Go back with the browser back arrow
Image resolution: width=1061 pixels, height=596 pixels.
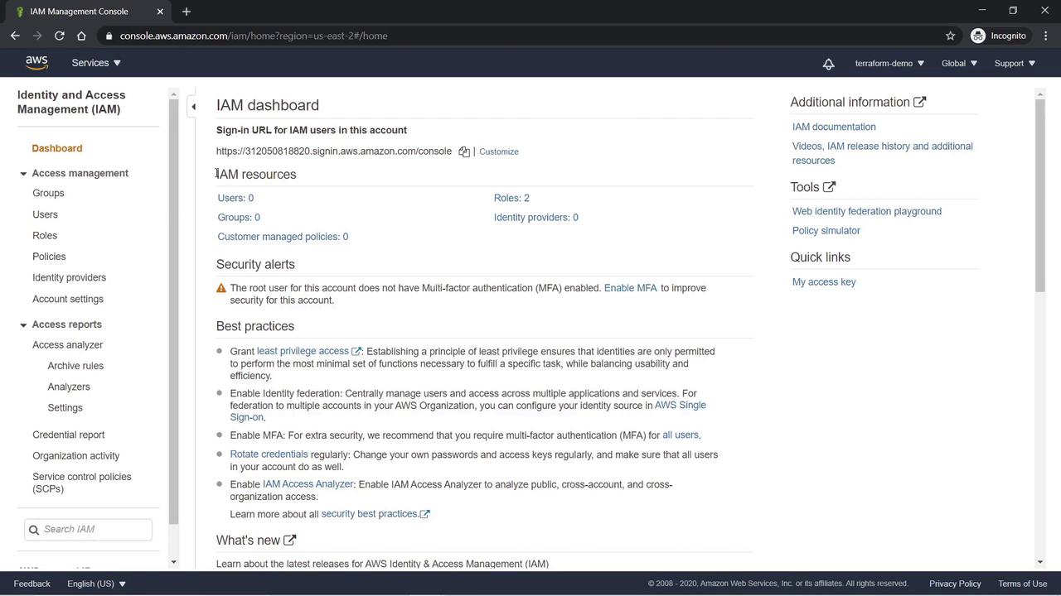15,36
